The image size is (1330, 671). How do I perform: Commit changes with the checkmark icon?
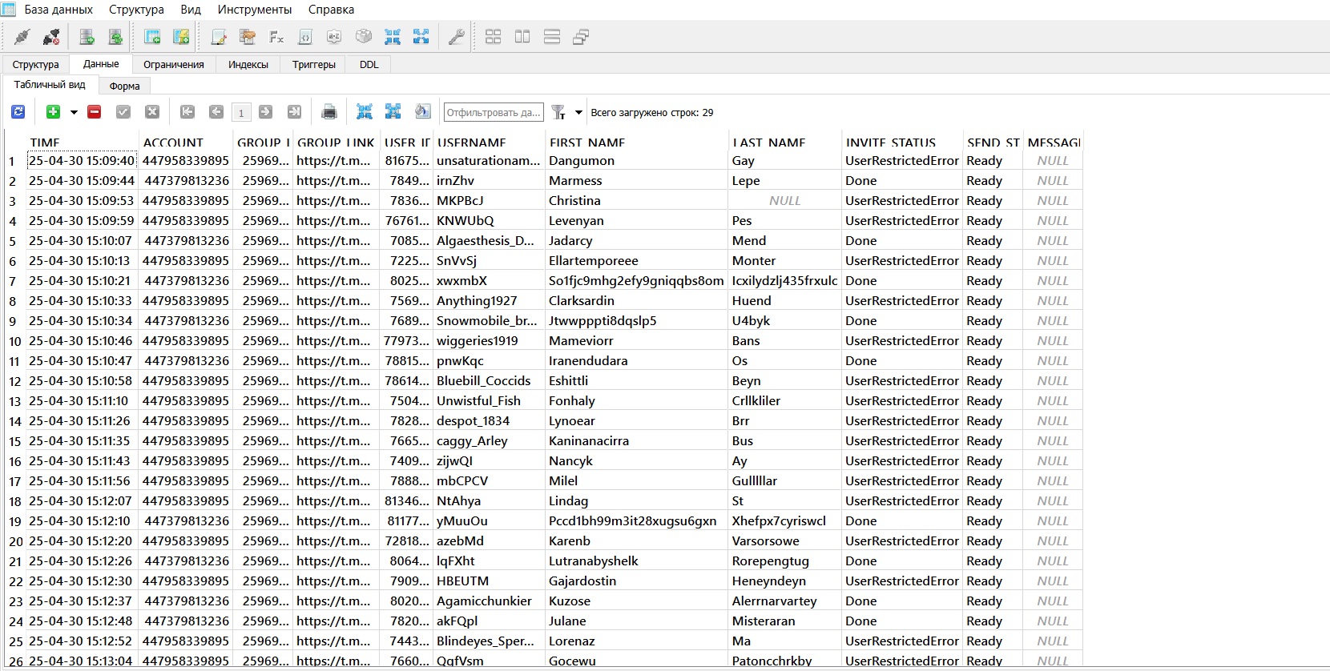coord(123,112)
